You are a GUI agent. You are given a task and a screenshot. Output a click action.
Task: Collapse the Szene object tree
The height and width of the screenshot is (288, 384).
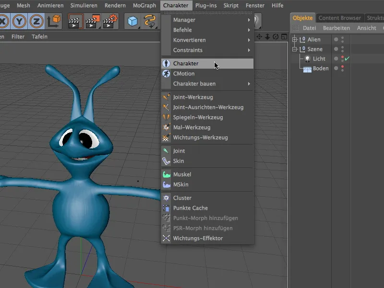coord(295,49)
